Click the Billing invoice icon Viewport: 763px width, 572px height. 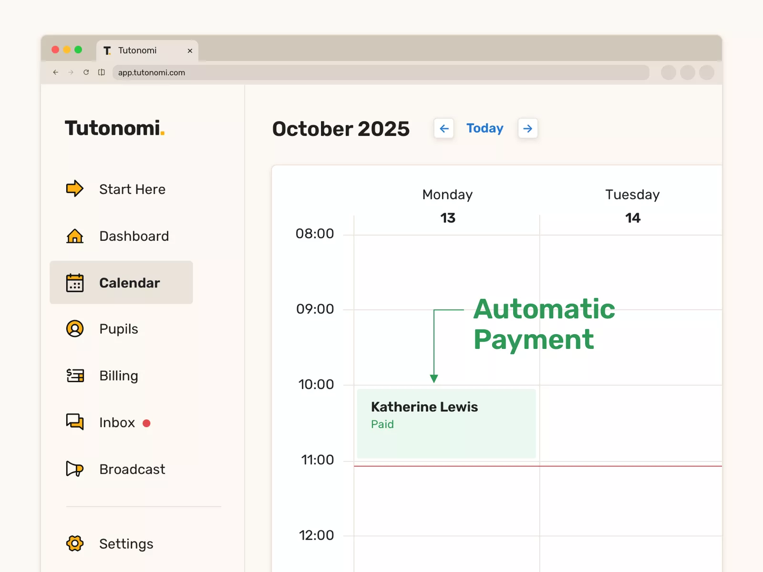pyautogui.click(x=75, y=376)
